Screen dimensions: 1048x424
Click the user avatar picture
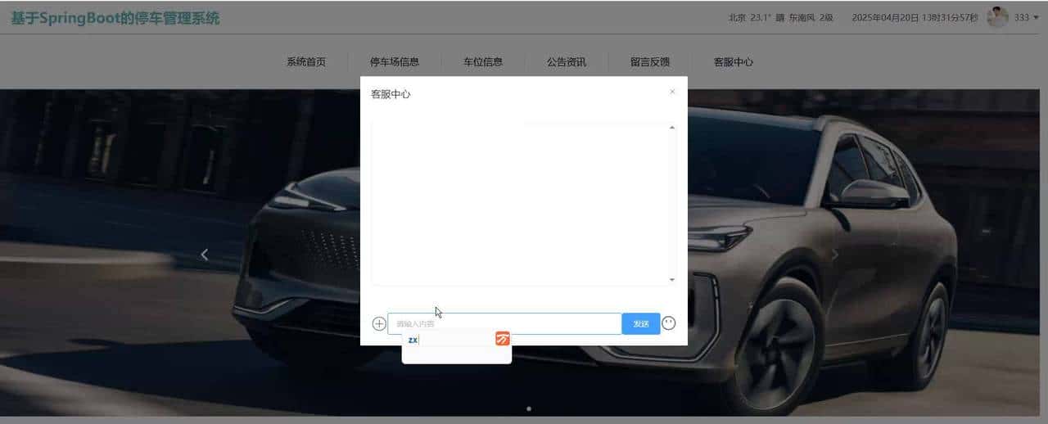997,17
